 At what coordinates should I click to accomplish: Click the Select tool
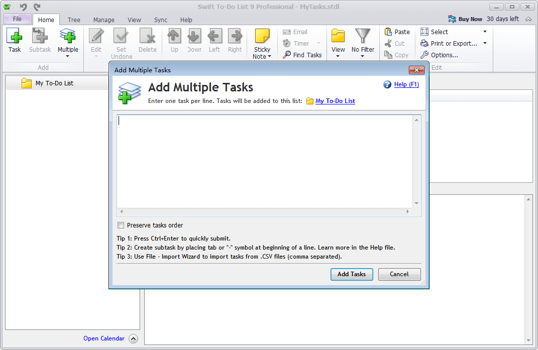coord(435,32)
